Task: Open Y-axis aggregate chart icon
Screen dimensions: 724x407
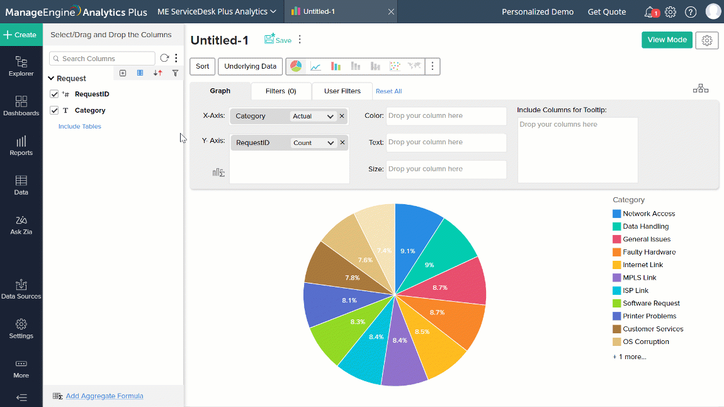Action: click(x=218, y=173)
